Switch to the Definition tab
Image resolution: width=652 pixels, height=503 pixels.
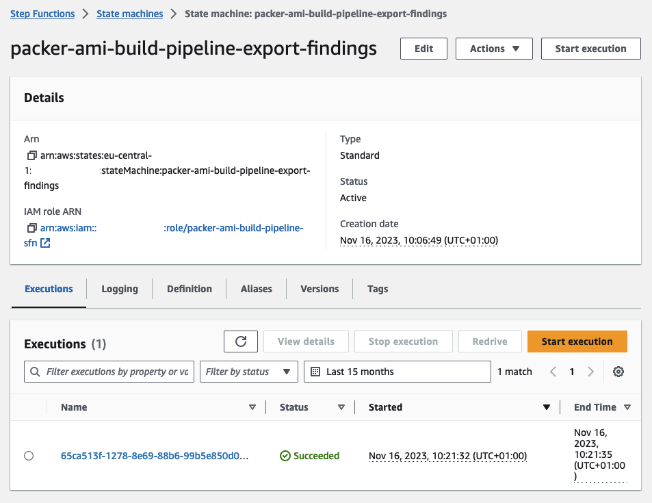(189, 289)
